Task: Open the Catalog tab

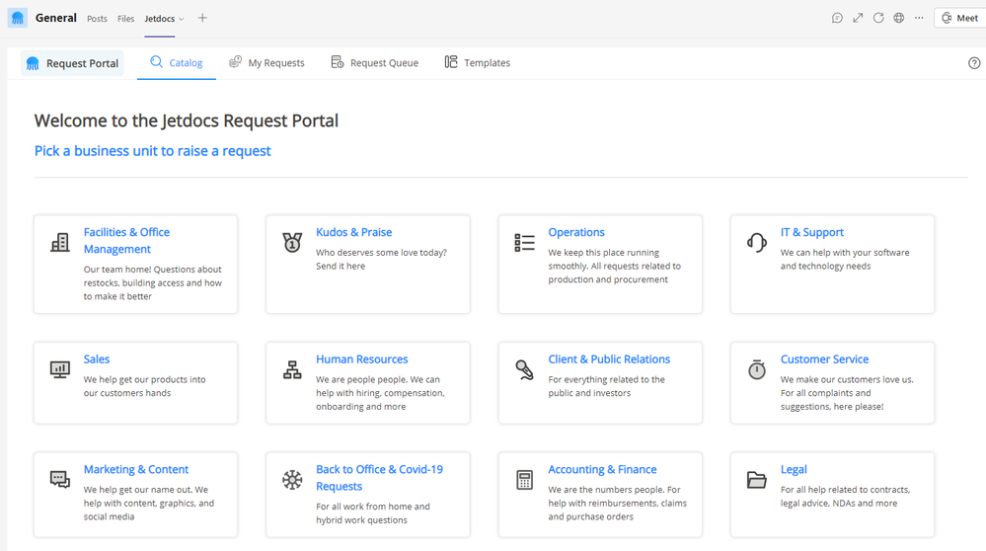Action: point(177,63)
